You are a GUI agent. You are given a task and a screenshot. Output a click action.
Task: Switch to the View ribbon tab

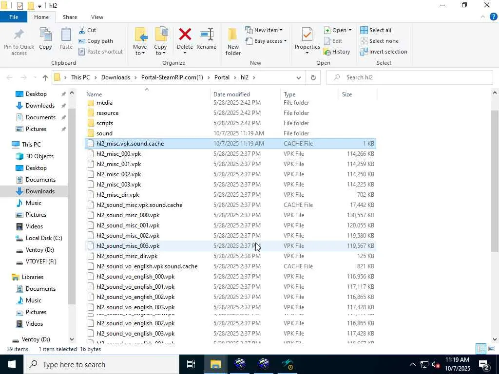point(97,17)
